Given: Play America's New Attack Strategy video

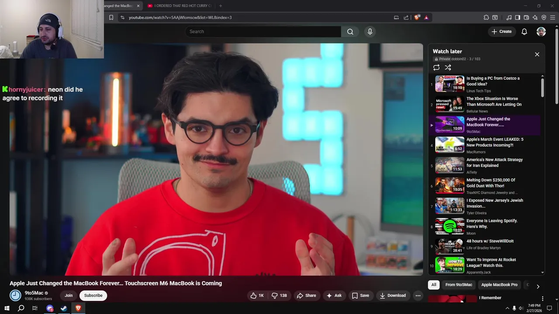Looking at the screenshot, I should click(485, 166).
